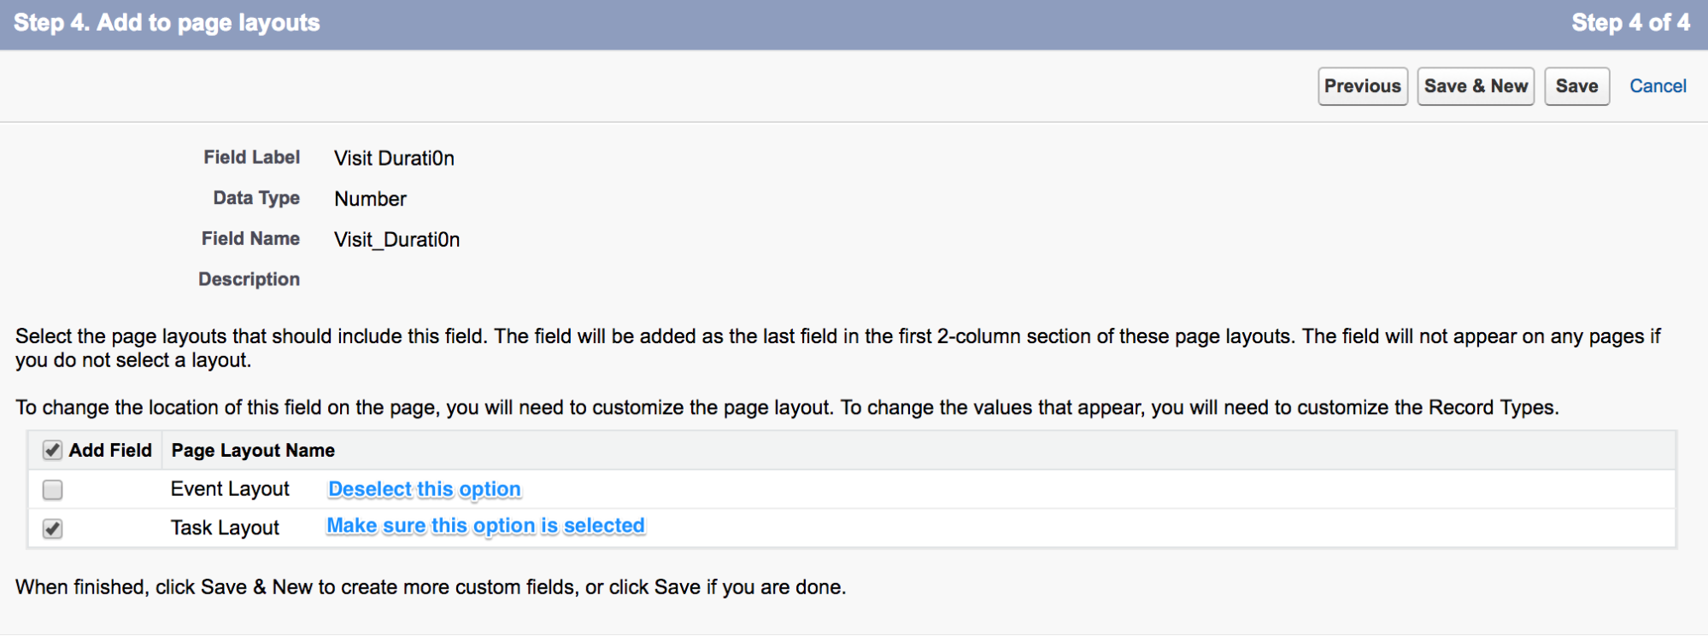Click the 'Step 4. Add to page layouts' heading
Viewport: 1708px width, 636px height.
point(167,23)
